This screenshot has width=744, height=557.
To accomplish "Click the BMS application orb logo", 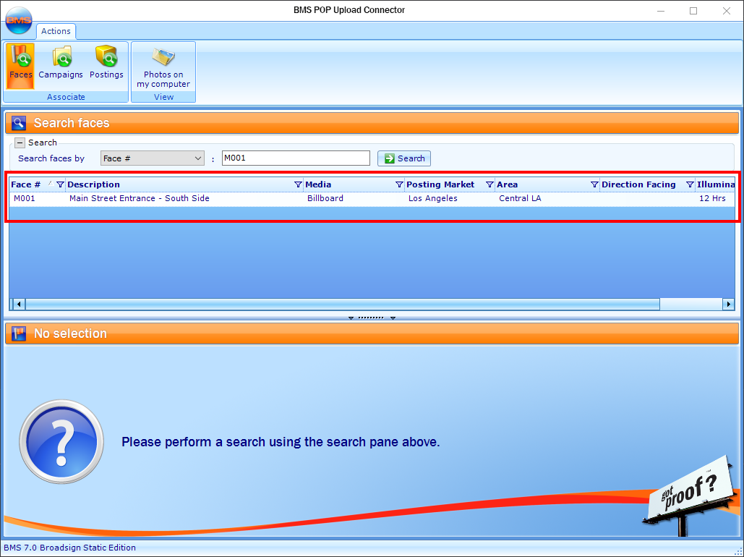I will tap(19, 20).
